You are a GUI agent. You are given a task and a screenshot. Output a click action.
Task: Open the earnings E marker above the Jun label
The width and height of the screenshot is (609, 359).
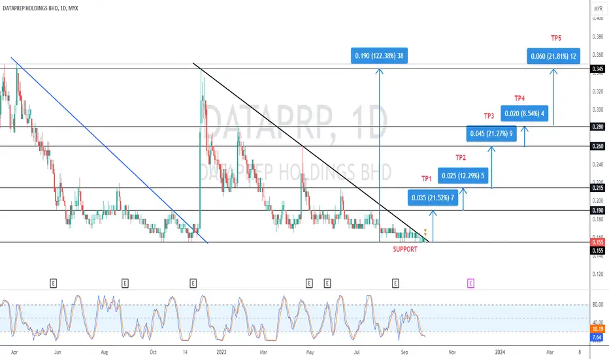click(x=53, y=283)
